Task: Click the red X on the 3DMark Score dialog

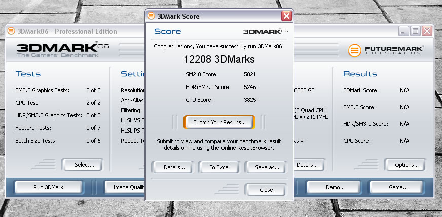Action: point(286,16)
